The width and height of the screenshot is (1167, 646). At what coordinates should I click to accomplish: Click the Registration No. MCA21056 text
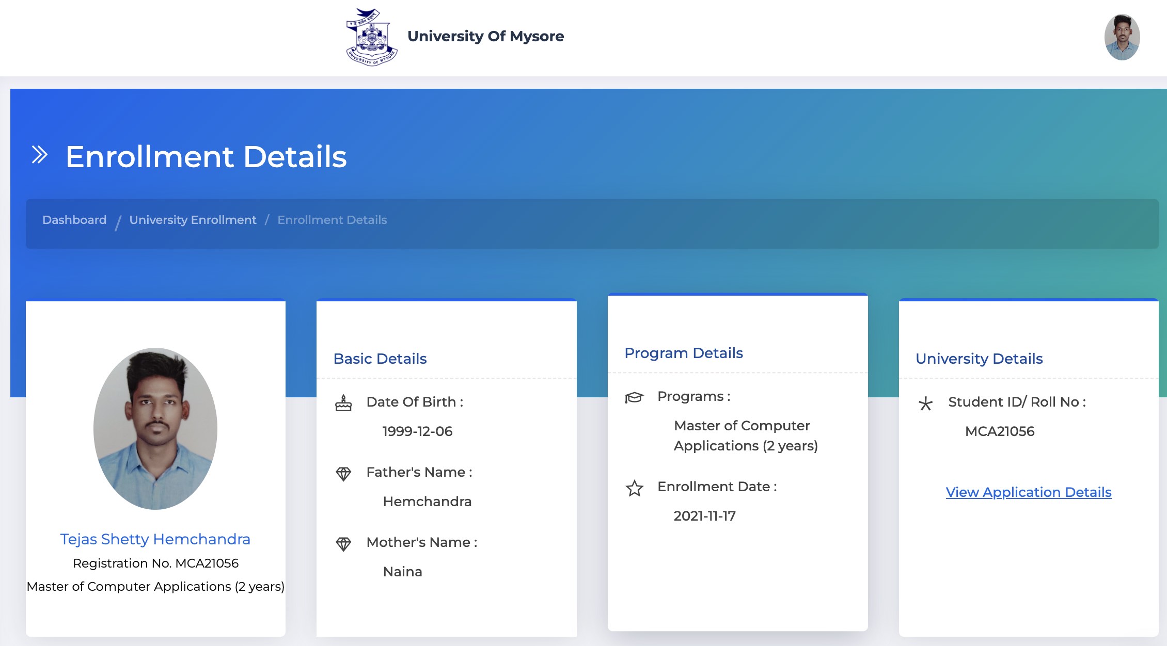click(155, 563)
